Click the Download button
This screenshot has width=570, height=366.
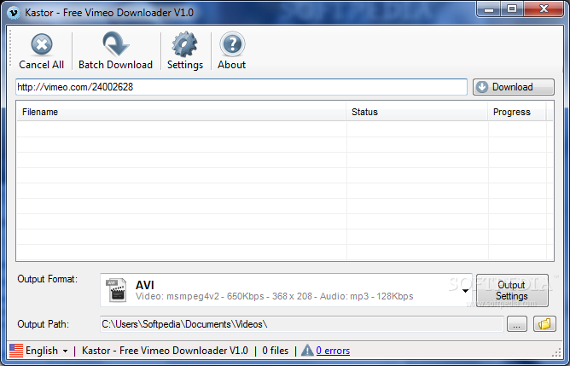(514, 87)
